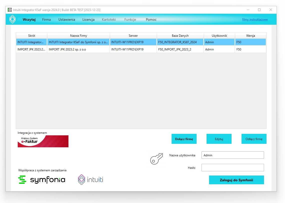Click server cell in the F50_INTEGRATOR_KSEF_2024 row
The image size is (285, 203).
coord(133,42)
